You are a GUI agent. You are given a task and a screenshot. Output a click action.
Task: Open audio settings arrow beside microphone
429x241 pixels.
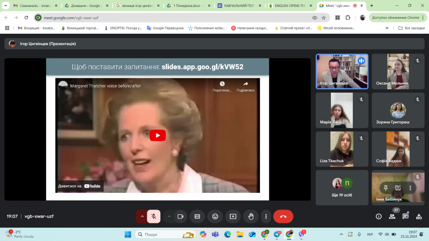142,216
